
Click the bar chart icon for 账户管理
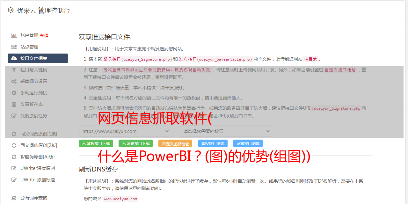point(14,35)
